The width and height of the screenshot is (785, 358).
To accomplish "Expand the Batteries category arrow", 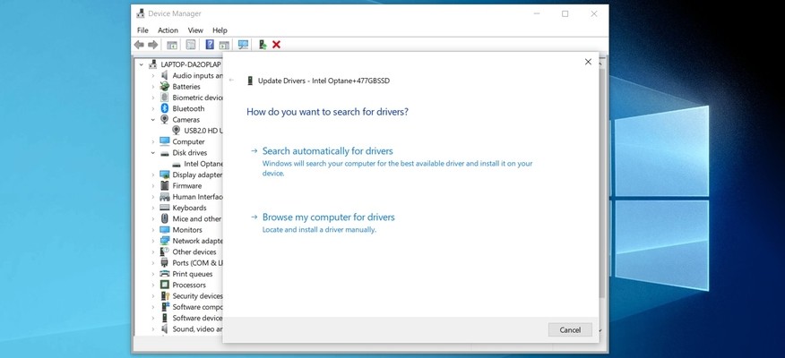I will click(152, 87).
